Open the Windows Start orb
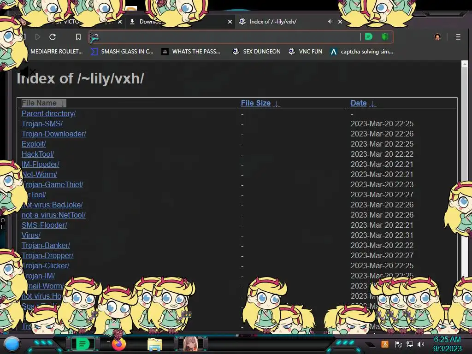The image size is (472, 354). tap(12, 344)
